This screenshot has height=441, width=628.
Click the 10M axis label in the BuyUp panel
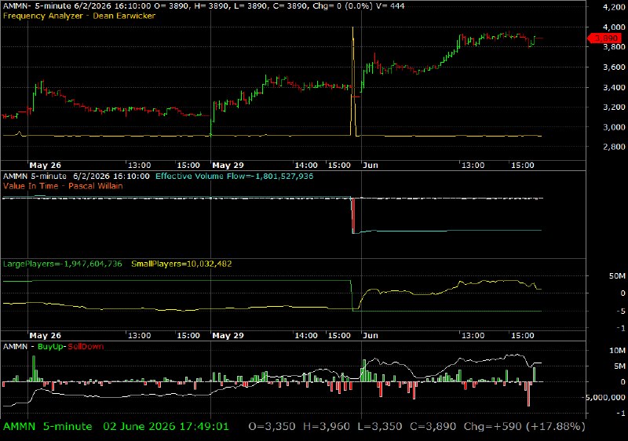coord(617,351)
